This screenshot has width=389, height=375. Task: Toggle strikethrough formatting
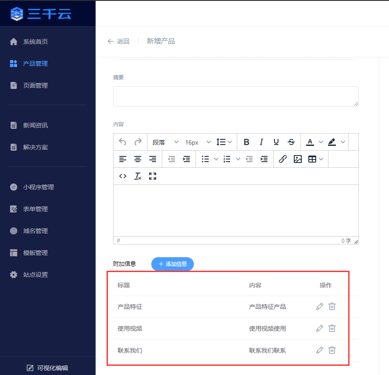[x=291, y=142]
